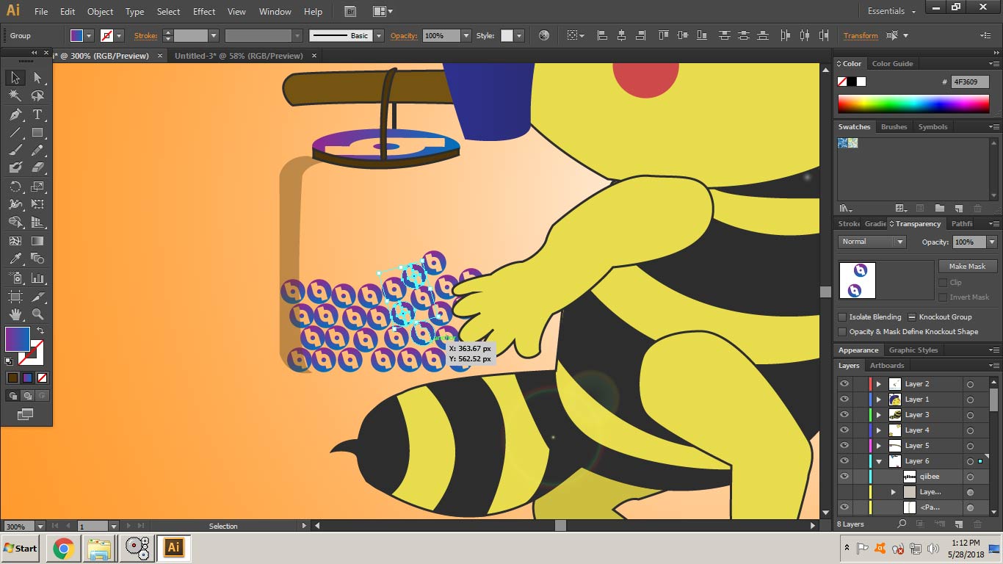The height and width of the screenshot is (564, 1003).
Task: Open the File menu
Action: tap(41, 12)
